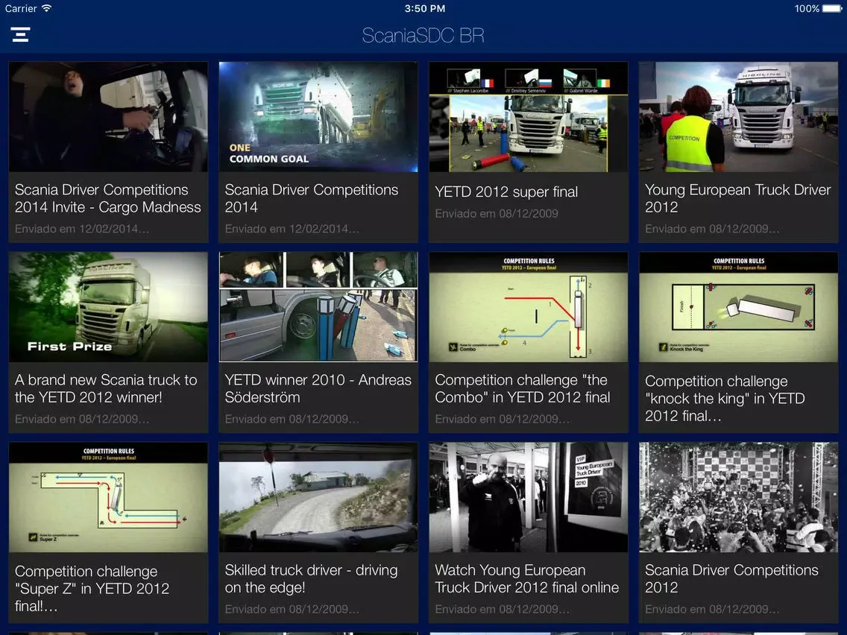Open the hamburger menu icon
This screenshot has width=847, height=635.
(x=20, y=34)
